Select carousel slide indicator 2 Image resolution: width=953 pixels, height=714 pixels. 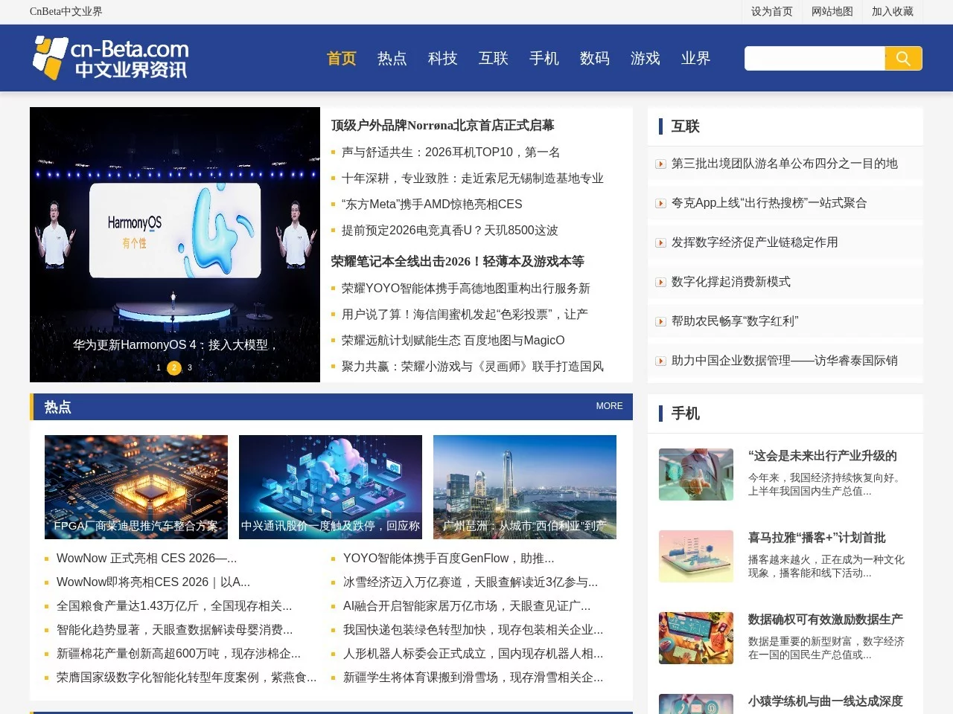tap(174, 367)
